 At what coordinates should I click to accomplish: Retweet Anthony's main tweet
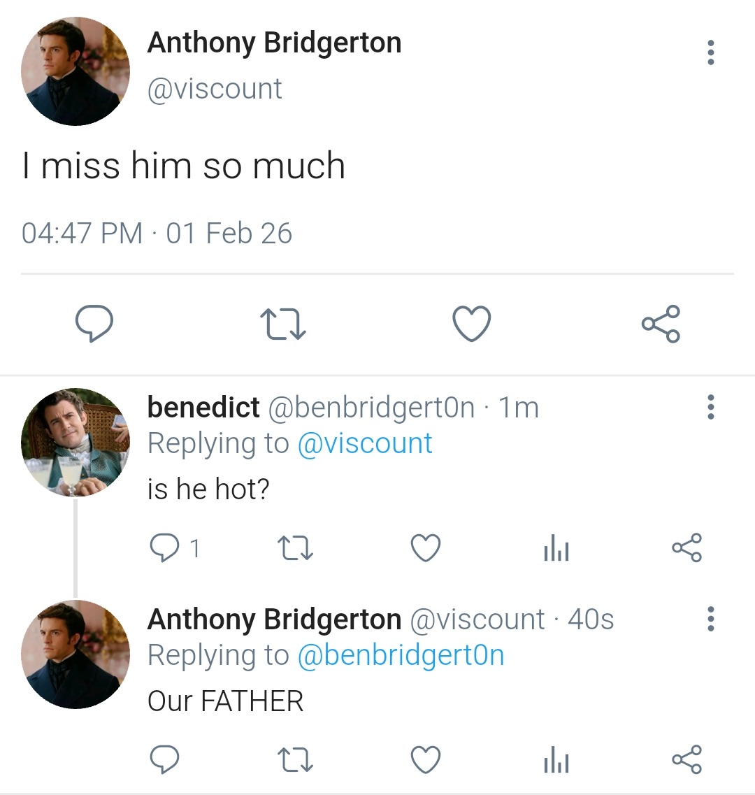pos(282,325)
